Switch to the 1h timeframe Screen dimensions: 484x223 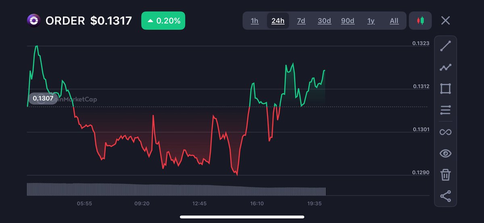pyautogui.click(x=255, y=21)
